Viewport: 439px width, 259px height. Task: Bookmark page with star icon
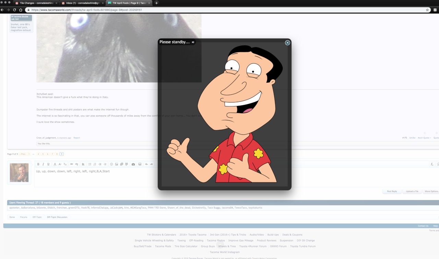pos(427,10)
